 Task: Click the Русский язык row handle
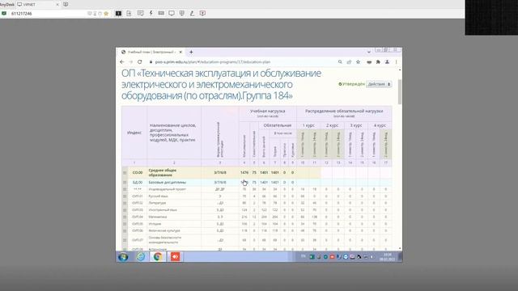[125, 196]
